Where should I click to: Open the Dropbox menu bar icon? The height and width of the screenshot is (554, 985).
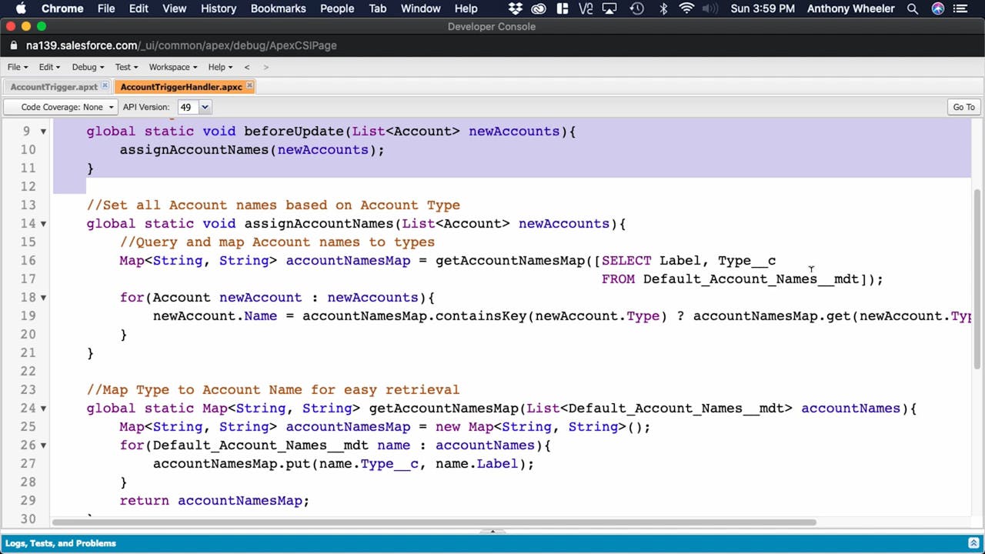tap(516, 8)
